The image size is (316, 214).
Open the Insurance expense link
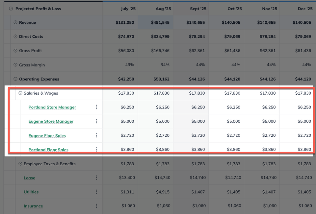[x=33, y=206]
